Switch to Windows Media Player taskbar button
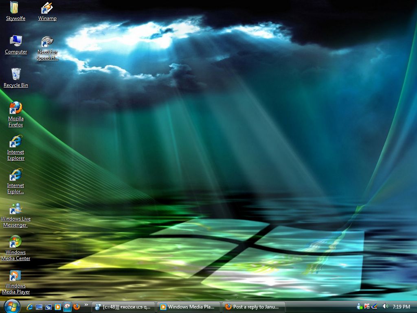 [x=189, y=307]
